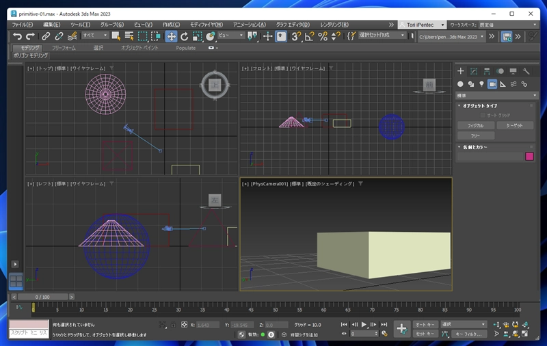547x346 pixels.
Task: Click the Undo arrow in main toolbar
Action: click(x=17, y=36)
